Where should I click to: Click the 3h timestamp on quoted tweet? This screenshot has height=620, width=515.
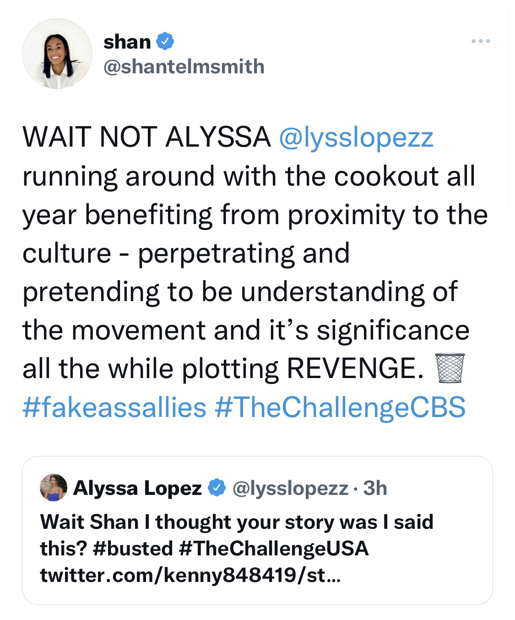coord(375,488)
